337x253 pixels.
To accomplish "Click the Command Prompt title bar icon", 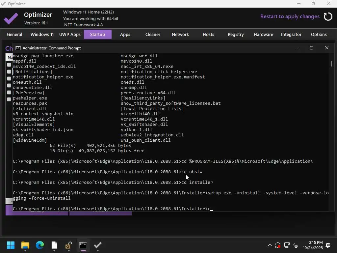I will coord(18,48).
